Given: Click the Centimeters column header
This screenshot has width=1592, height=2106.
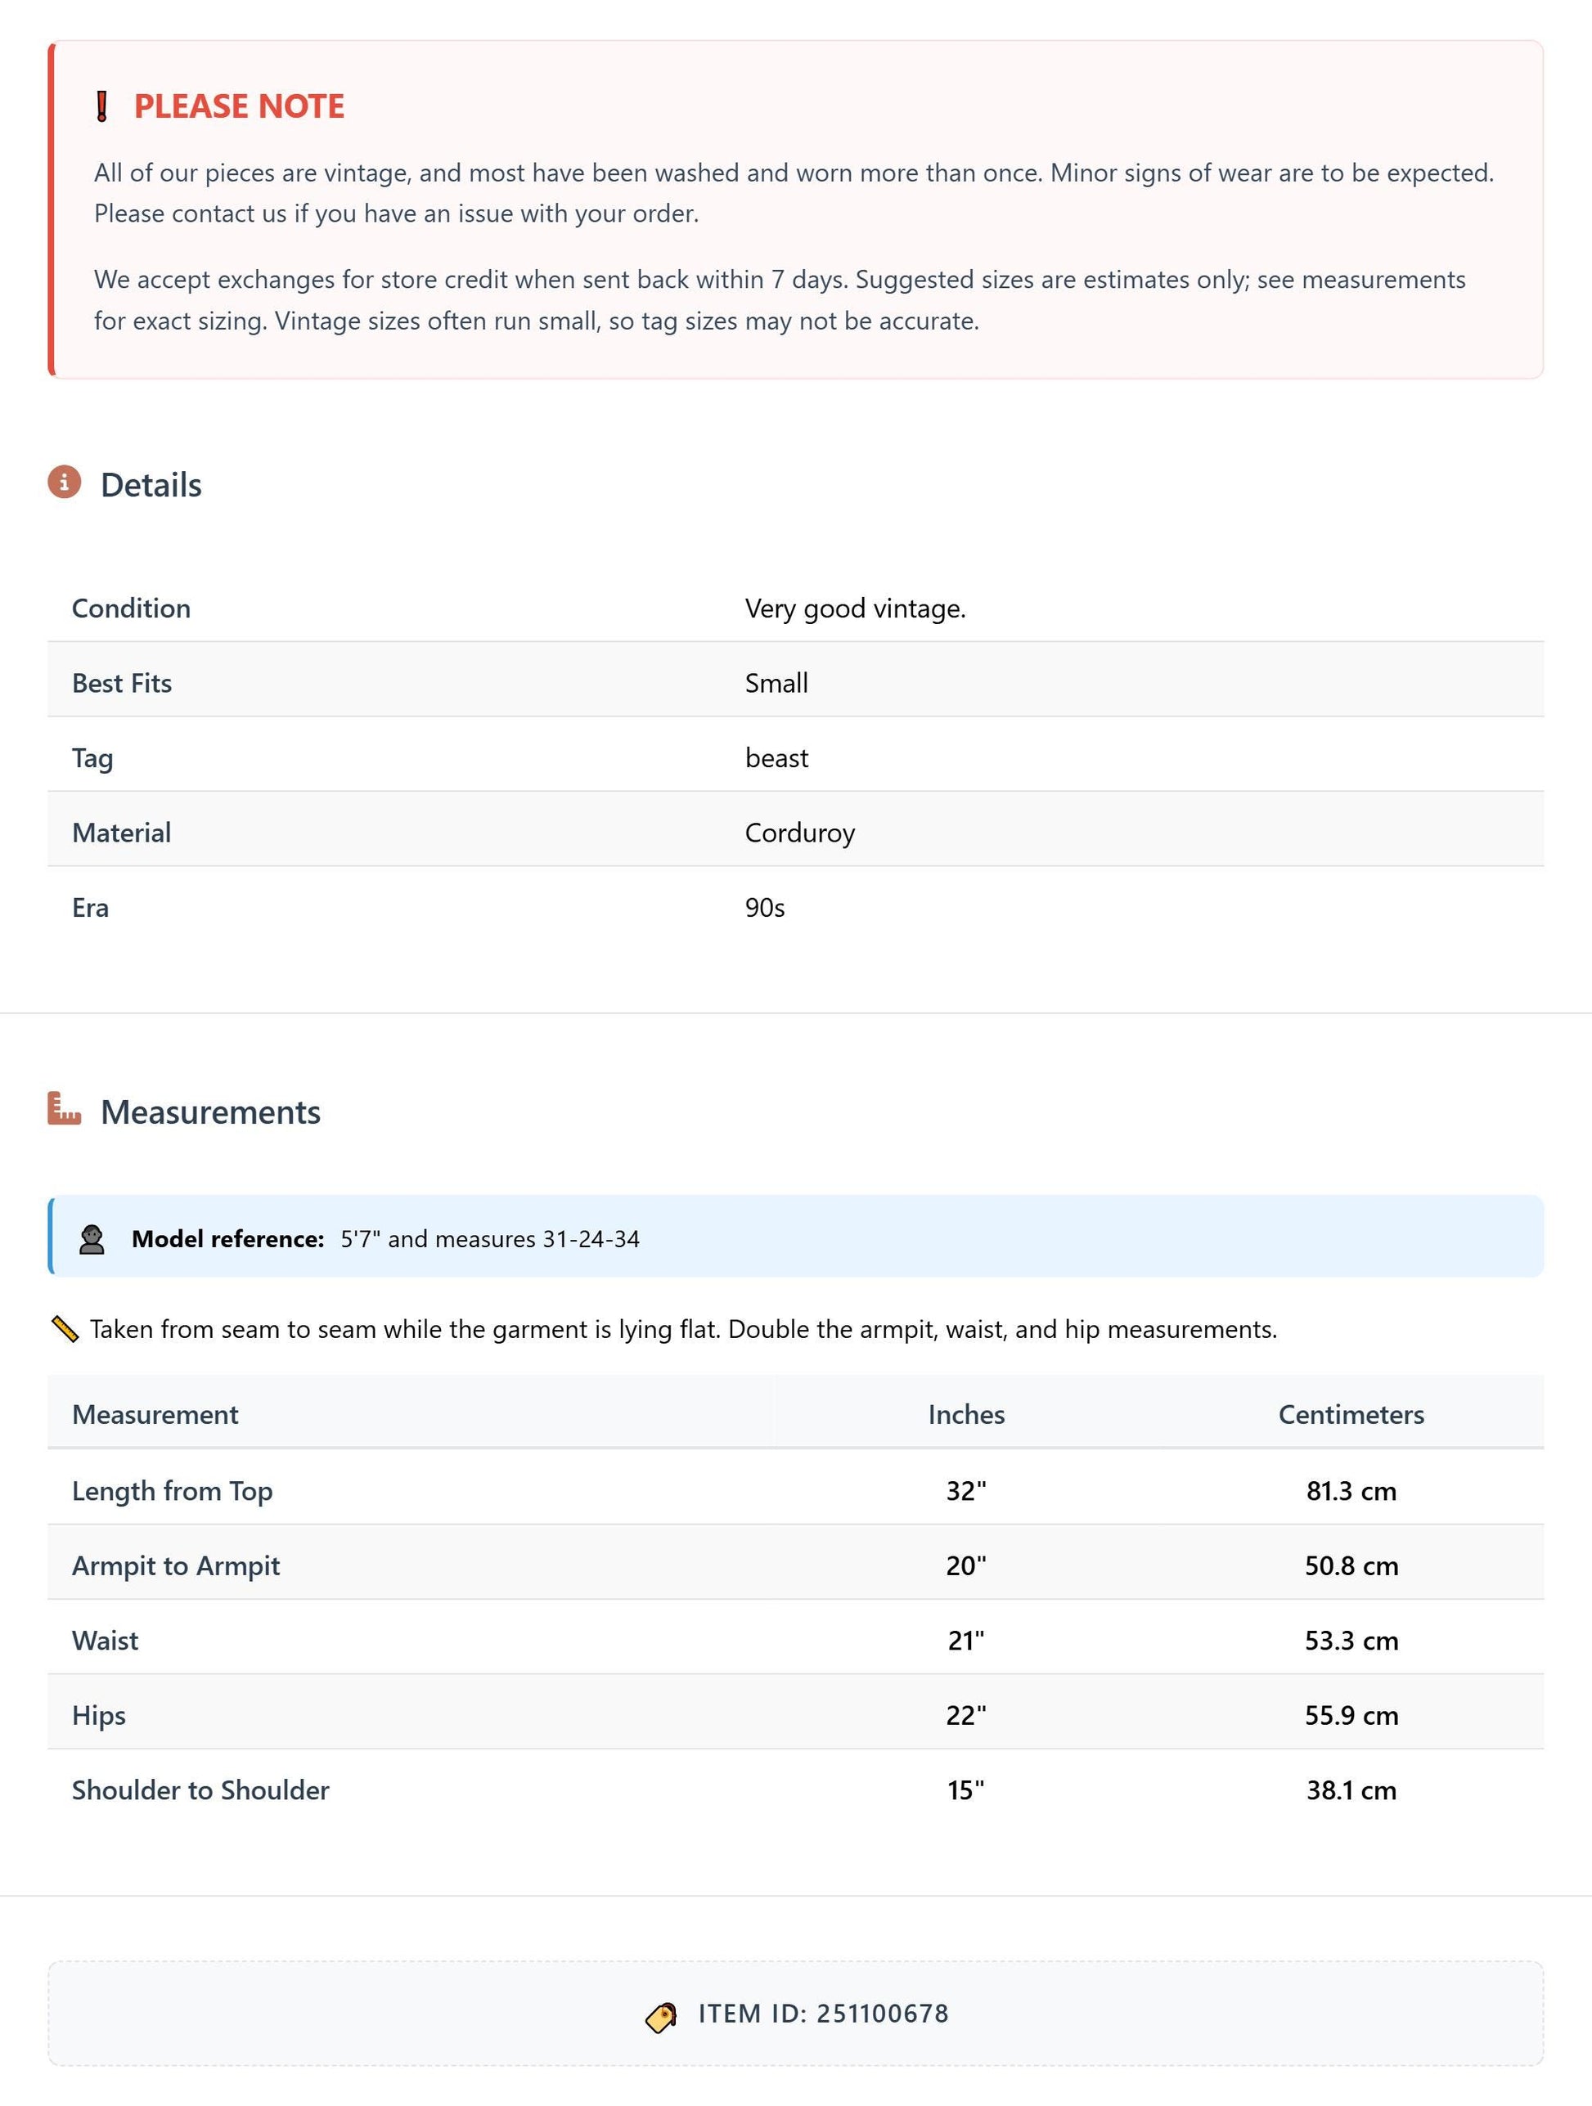Looking at the screenshot, I should point(1351,1415).
